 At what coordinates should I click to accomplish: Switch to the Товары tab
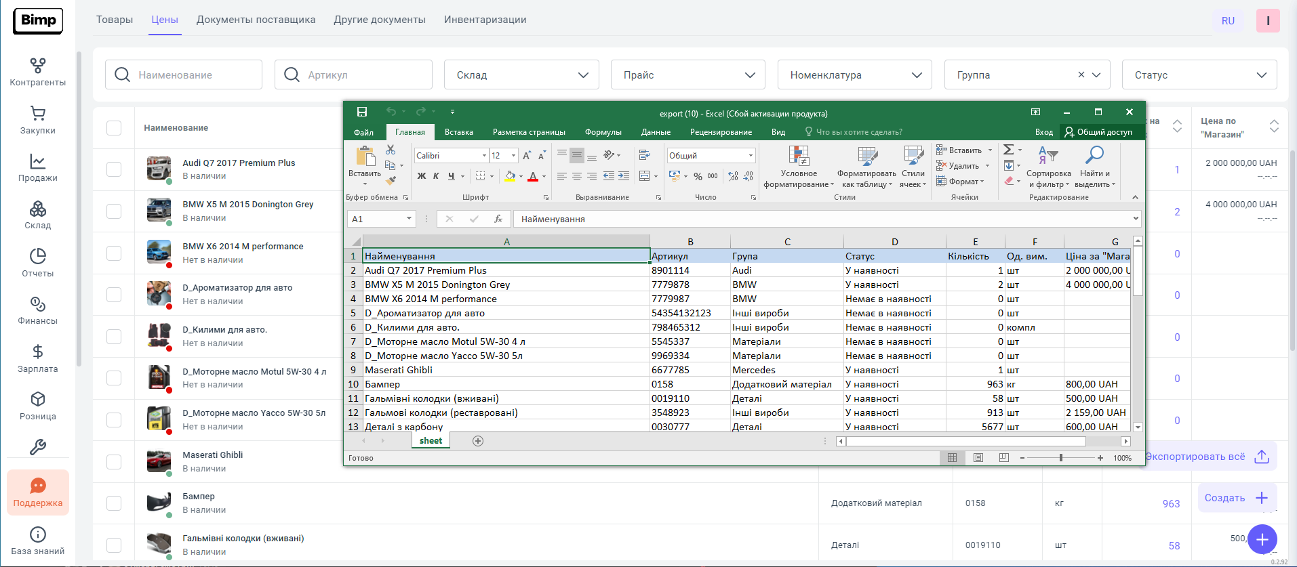tap(115, 20)
